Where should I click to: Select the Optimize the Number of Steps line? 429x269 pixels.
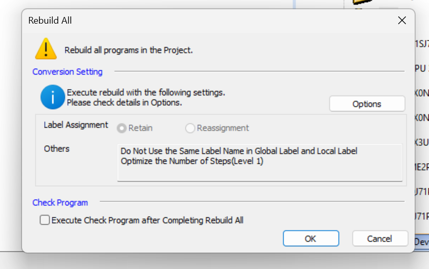pos(192,161)
